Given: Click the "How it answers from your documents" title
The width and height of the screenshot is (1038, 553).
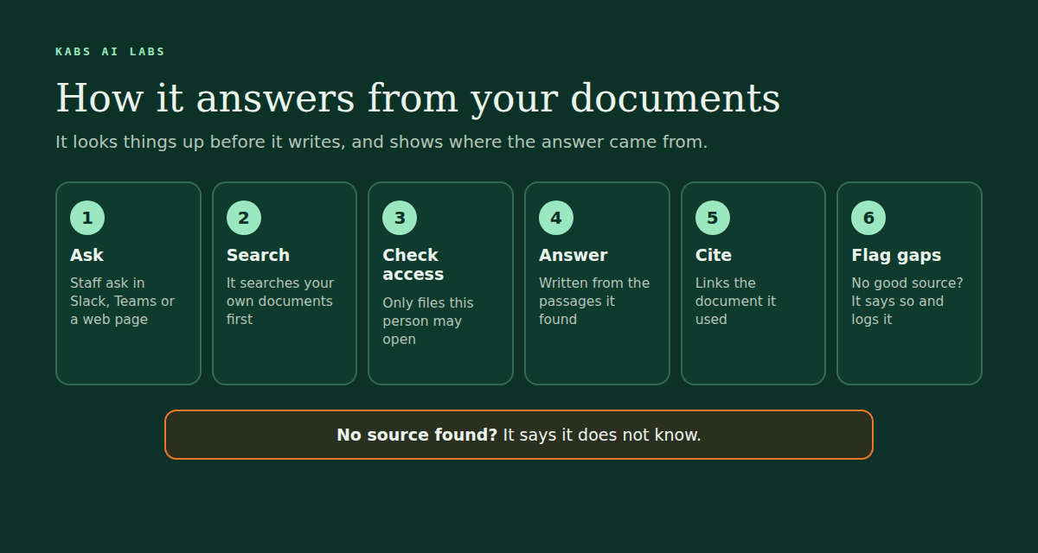Looking at the screenshot, I should pyautogui.click(x=418, y=98).
